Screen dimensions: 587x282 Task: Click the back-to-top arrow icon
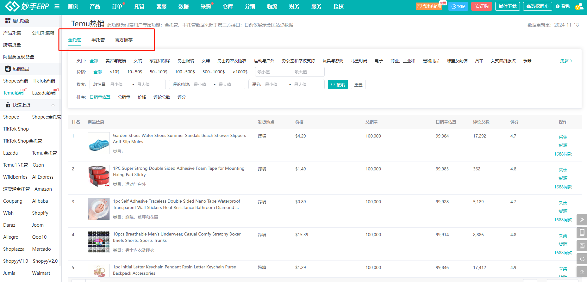582,272
